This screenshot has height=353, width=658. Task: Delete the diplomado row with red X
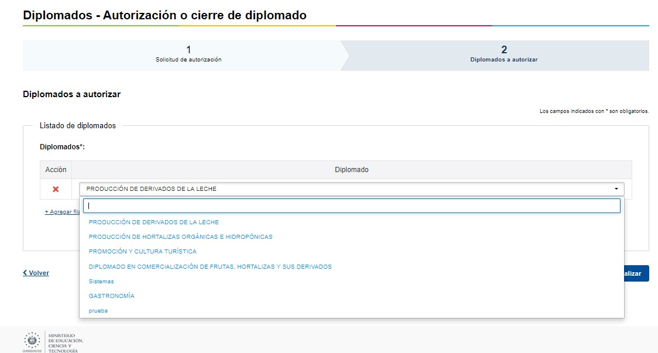(56, 189)
